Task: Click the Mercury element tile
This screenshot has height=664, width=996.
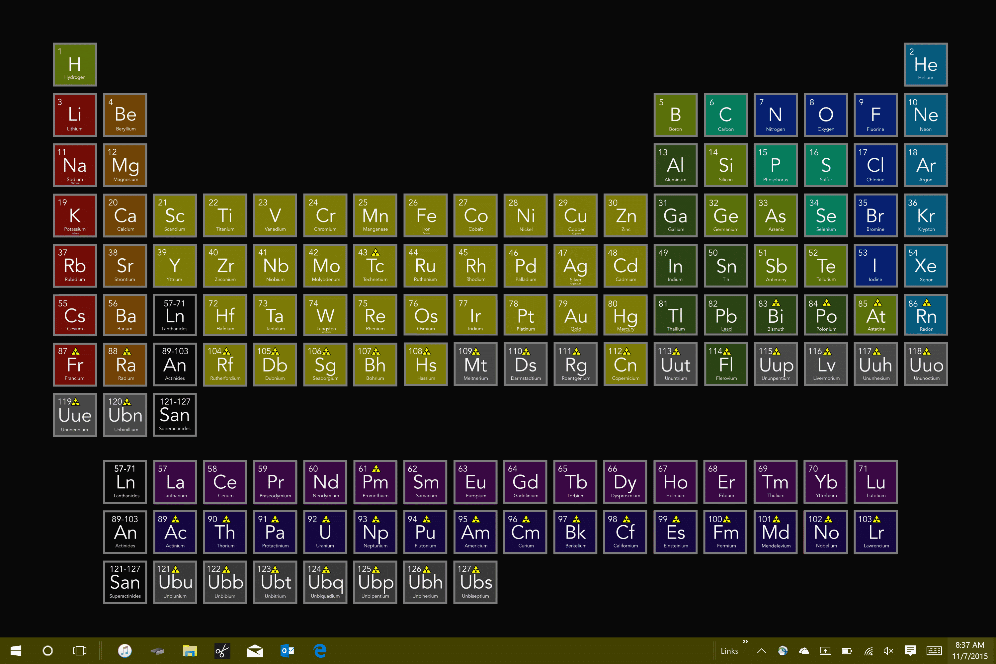Action: pos(625,315)
